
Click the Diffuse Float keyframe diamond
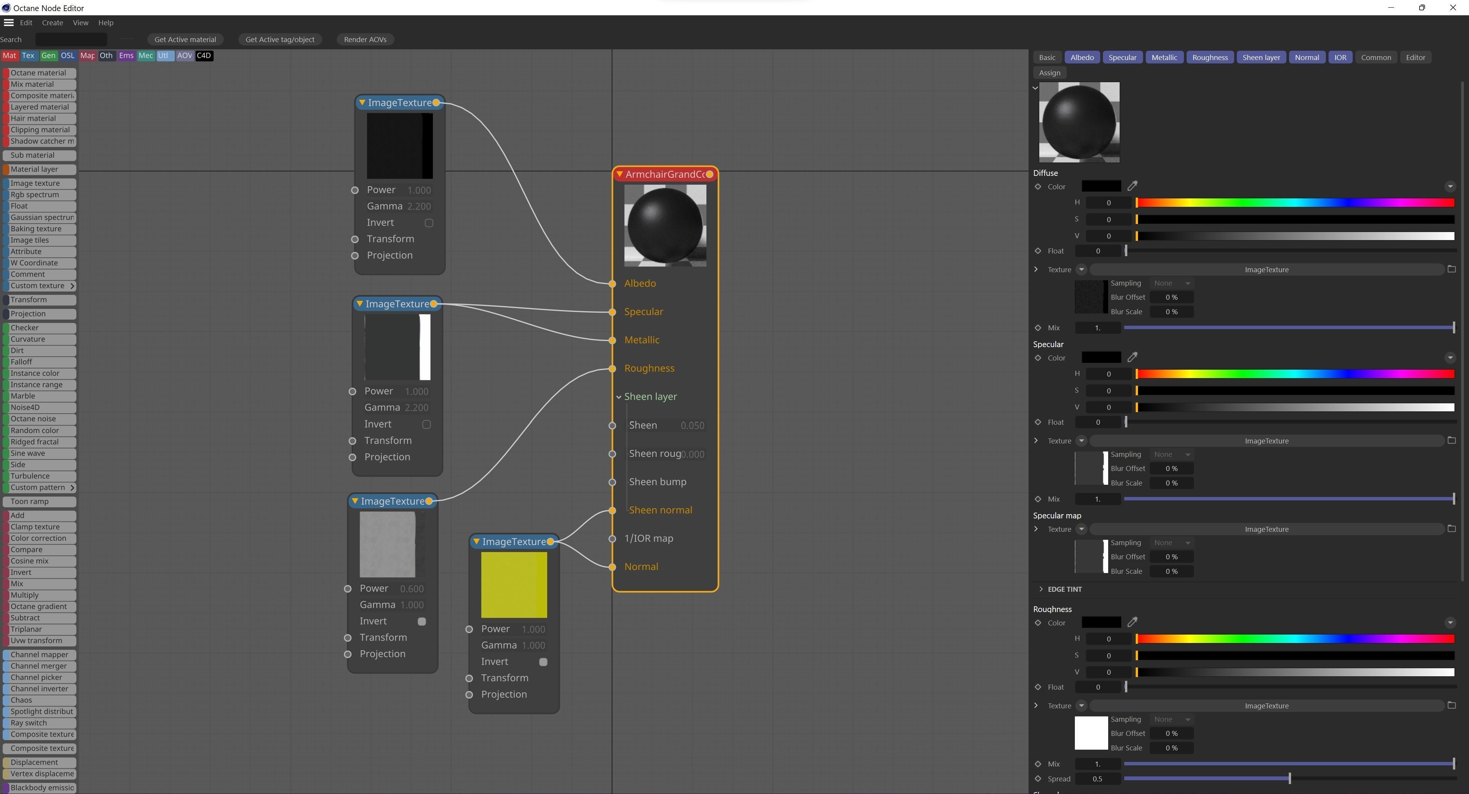[x=1038, y=251]
